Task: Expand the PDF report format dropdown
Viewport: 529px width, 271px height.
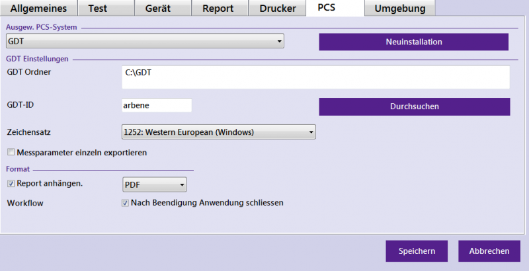Action: click(155, 184)
